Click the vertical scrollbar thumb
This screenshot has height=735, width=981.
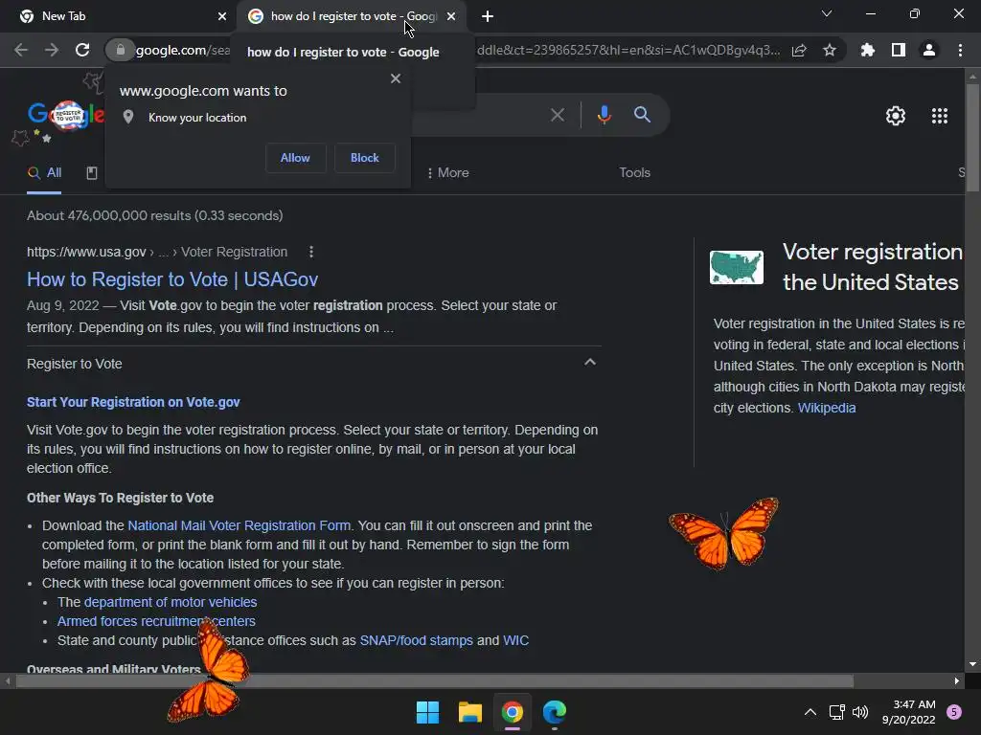tap(972, 138)
